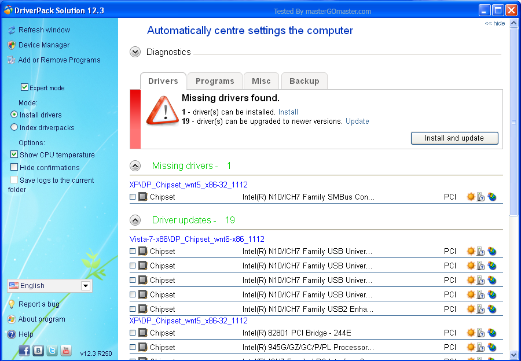Switch to the Programs tab

click(x=215, y=81)
